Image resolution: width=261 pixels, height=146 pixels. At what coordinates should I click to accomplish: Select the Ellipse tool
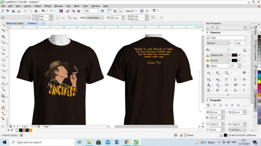[3, 65]
